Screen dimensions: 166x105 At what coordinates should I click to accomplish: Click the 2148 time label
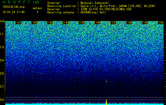129,23
